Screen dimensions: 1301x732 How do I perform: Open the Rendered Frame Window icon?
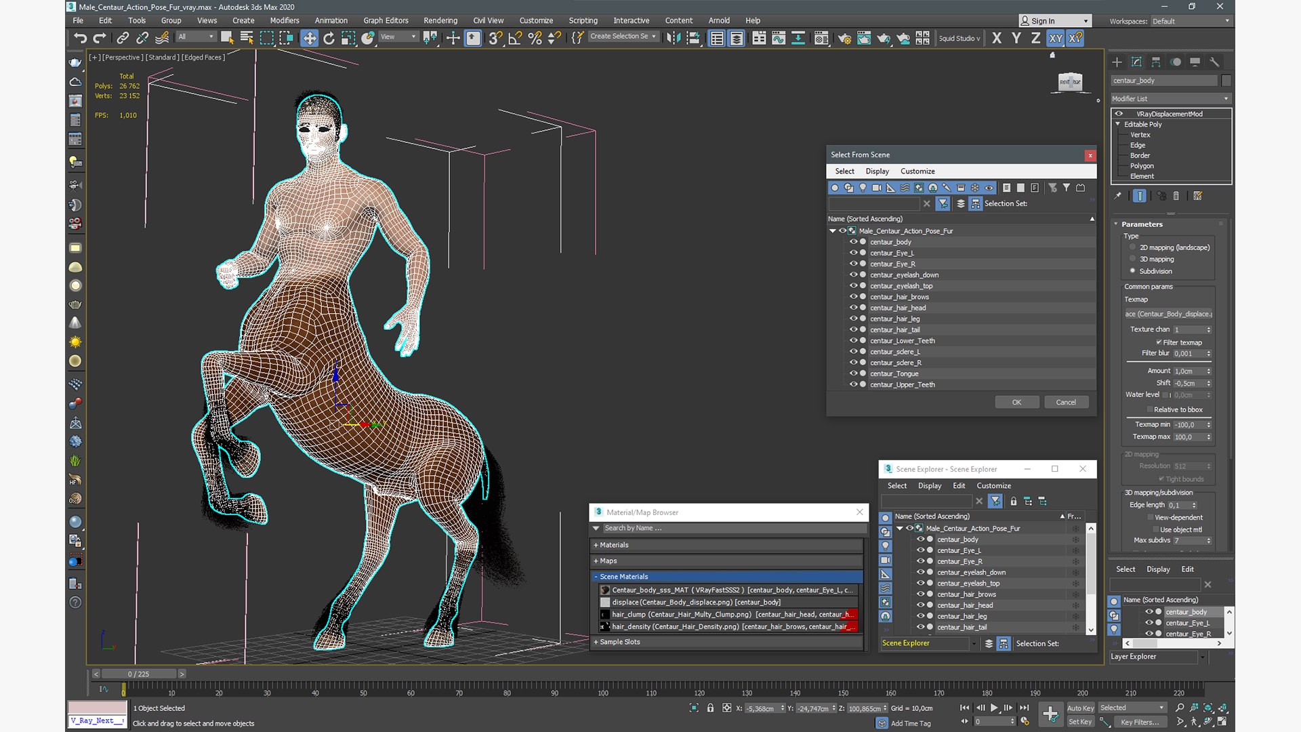point(864,38)
